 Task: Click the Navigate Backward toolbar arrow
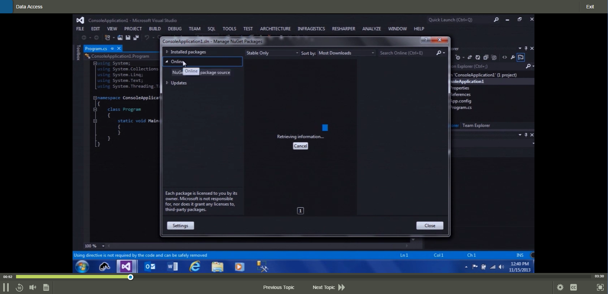point(84,38)
